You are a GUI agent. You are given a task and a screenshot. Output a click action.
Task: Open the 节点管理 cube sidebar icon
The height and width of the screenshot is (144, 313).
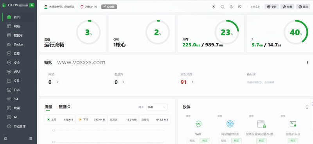9,126
